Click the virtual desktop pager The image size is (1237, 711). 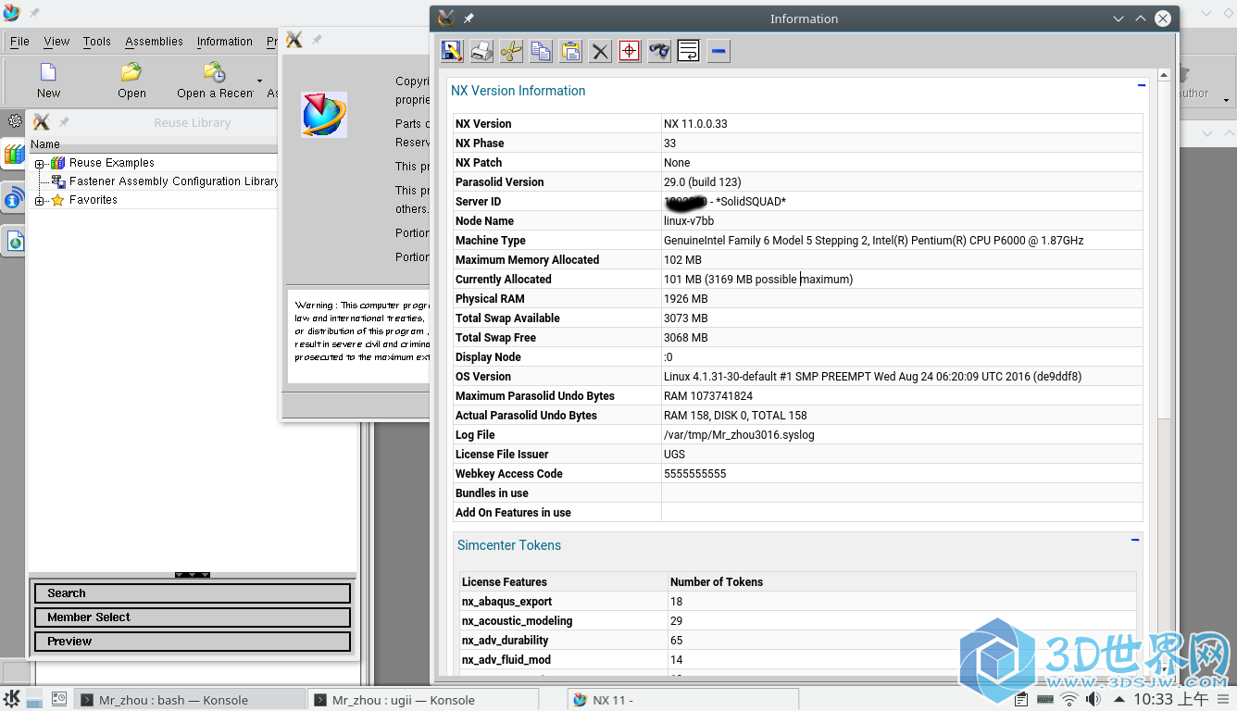click(x=33, y=699)
